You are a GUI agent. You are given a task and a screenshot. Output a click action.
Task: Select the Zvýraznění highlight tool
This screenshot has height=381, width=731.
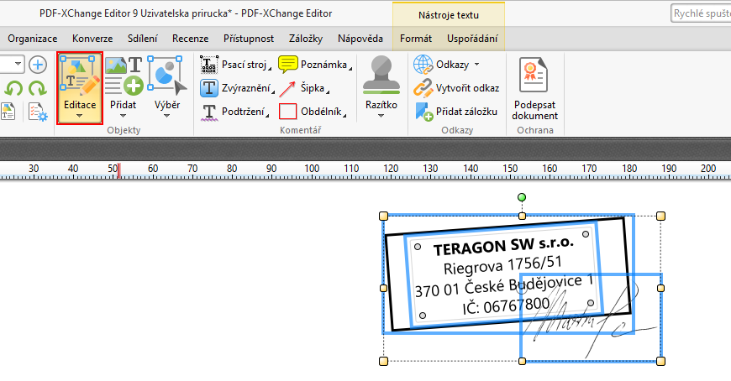(237, 88)
